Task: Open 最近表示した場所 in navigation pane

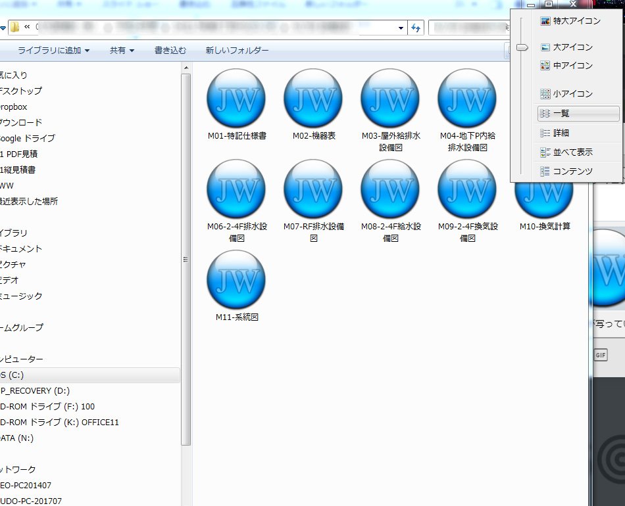Action: coord(29,202)
